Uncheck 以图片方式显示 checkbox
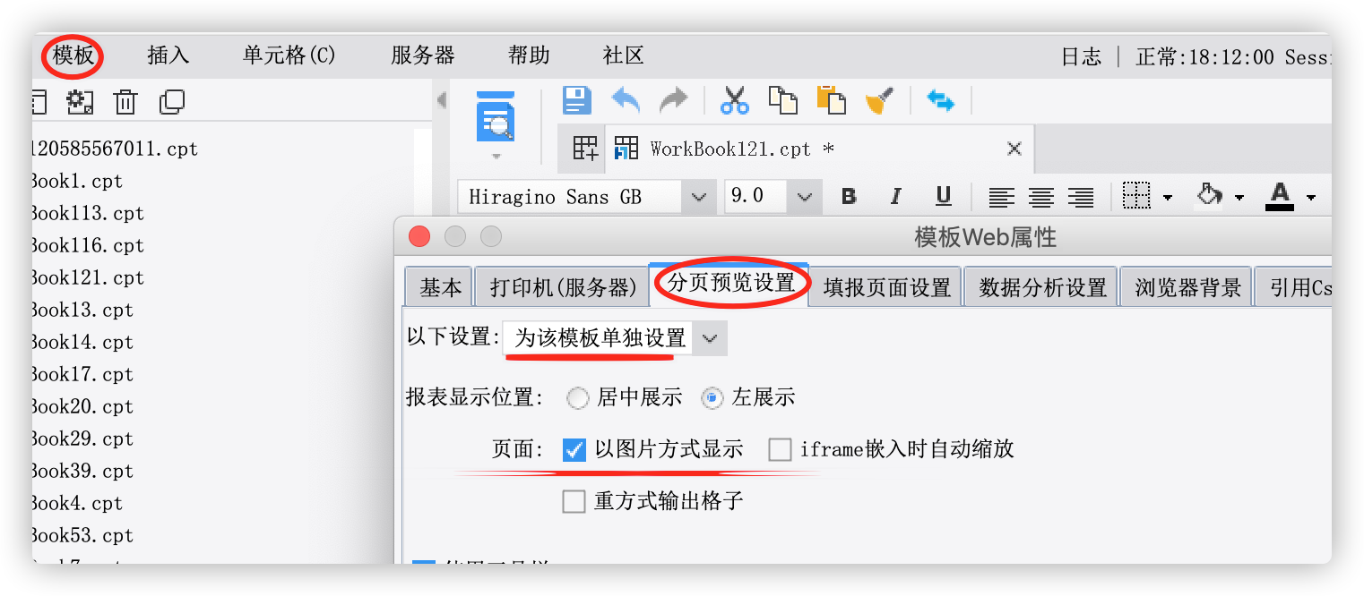The height and width of the screenshot is (596, 1364). tap(574, 449)
